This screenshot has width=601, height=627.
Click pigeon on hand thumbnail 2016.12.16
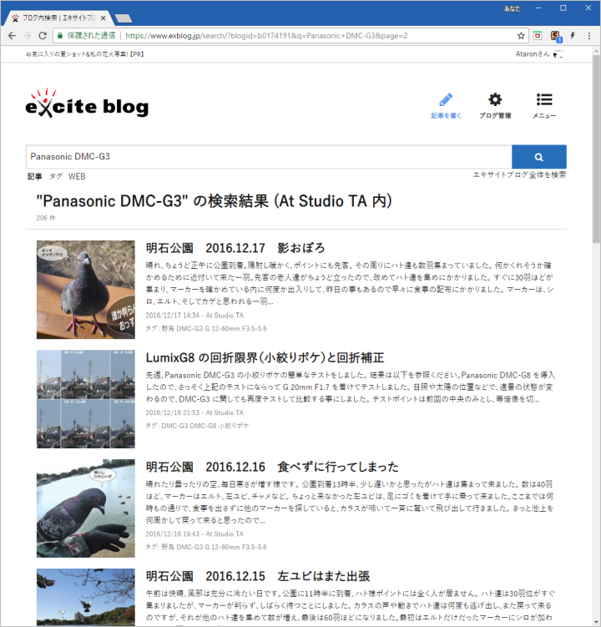86,508
